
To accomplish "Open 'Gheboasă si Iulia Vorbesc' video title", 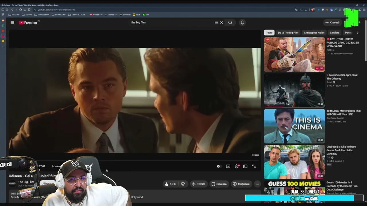I will click(341, 150).
